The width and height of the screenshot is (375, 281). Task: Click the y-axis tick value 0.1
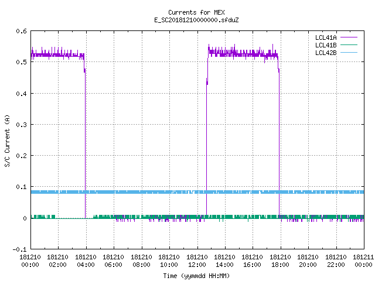tap(21, 187)
